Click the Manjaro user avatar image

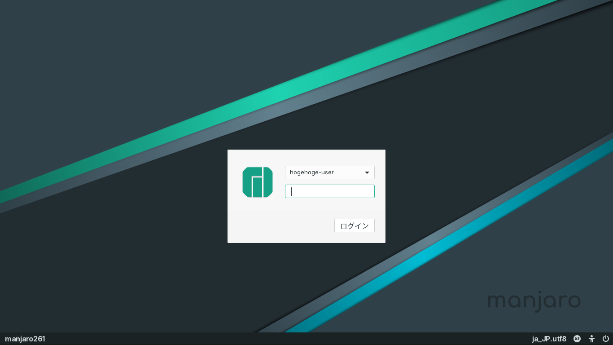point(258,182)
